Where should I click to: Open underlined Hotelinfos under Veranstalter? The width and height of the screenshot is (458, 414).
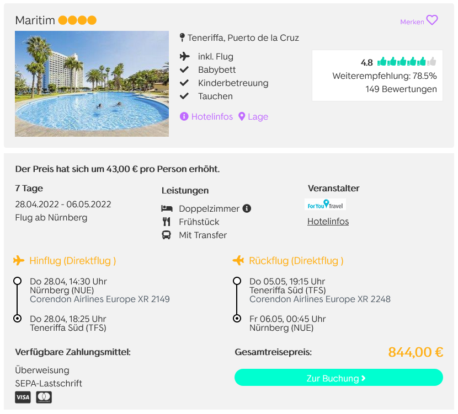coord(328,222)
